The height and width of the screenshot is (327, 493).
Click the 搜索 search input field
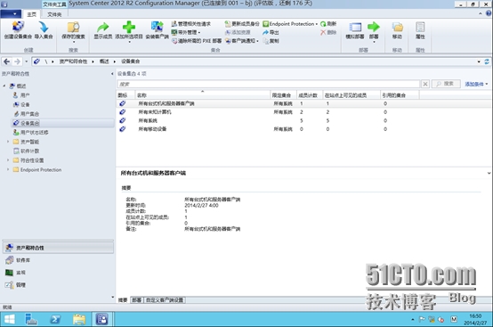point(269,84)
